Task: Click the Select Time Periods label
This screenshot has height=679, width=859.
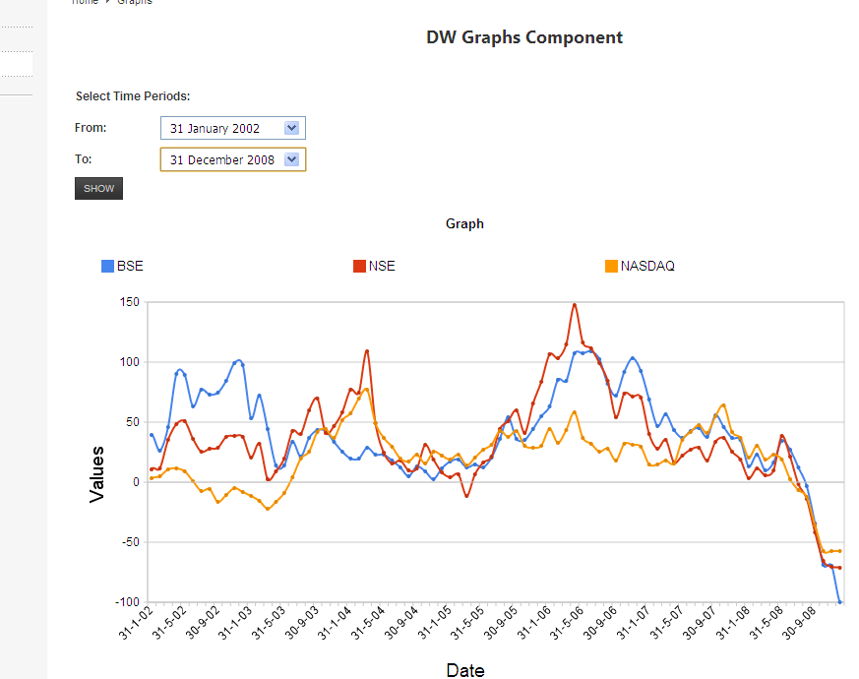Action: pyautogui.click(x=133, y=96)
